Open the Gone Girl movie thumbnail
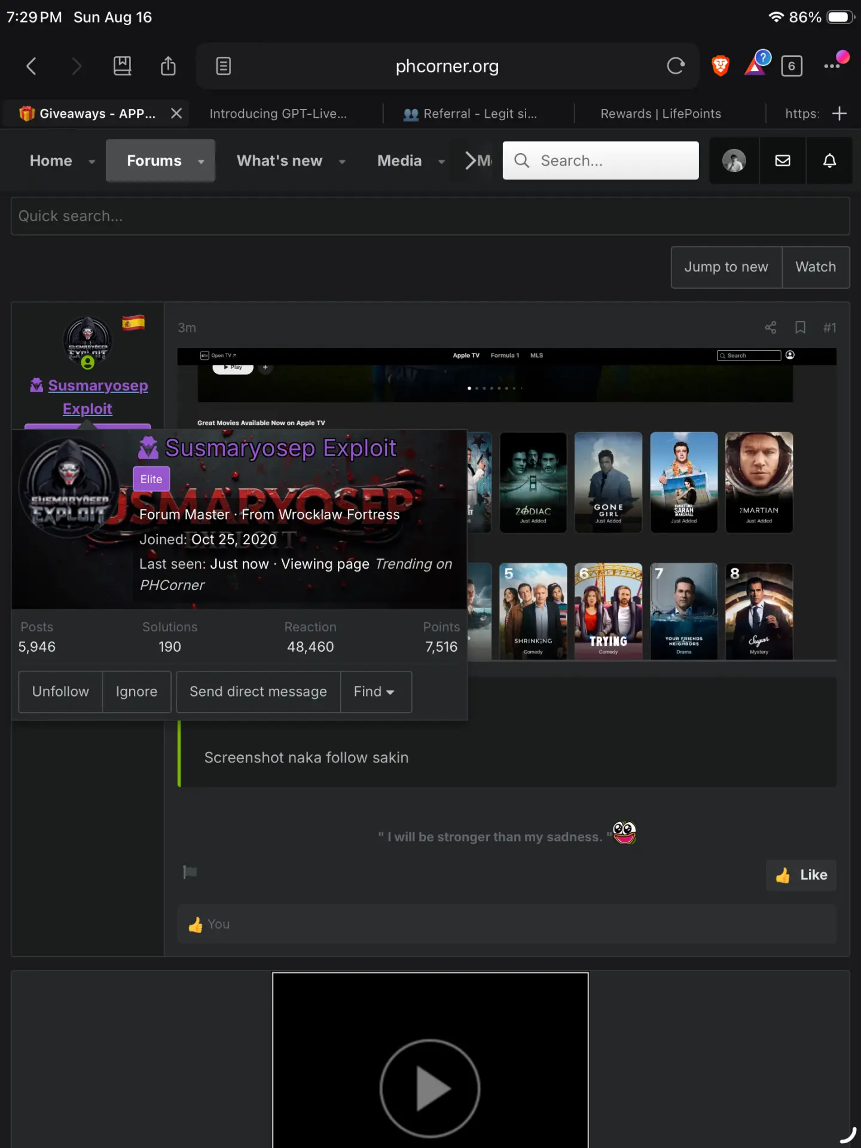Viewport: 861px width, 1148px height. [x=608, y=482]
